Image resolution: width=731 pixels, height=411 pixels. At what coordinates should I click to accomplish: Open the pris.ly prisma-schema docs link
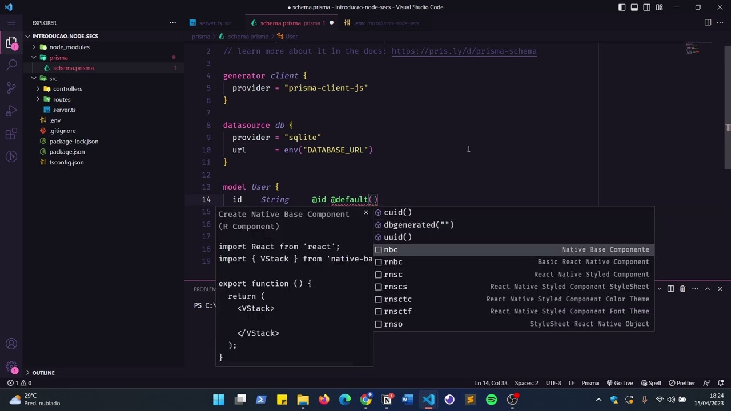[x=464, y=51]
